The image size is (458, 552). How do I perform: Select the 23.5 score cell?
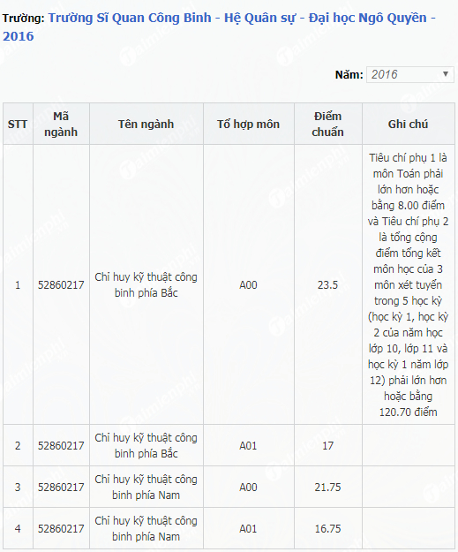328,284
